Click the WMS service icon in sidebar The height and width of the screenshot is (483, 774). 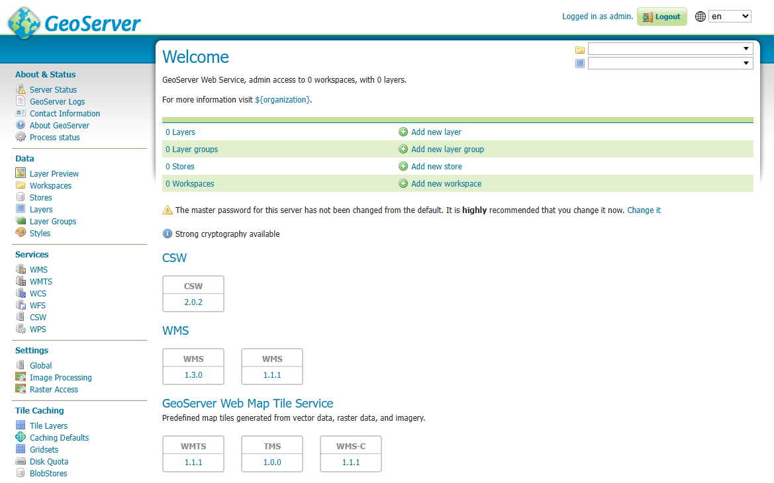21,269
